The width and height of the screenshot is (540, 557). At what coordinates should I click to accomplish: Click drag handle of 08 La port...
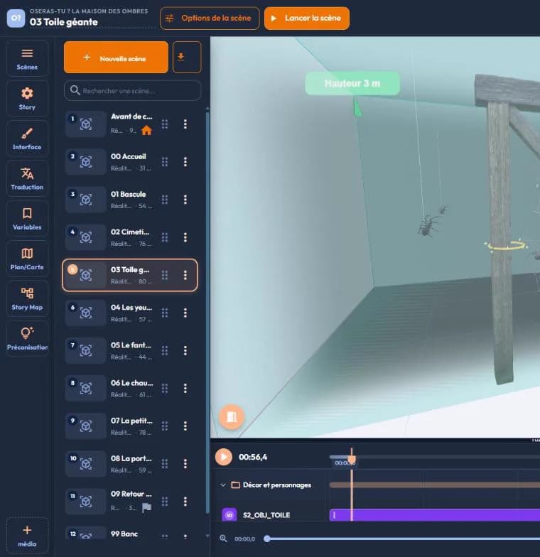(x=165, y=464)
